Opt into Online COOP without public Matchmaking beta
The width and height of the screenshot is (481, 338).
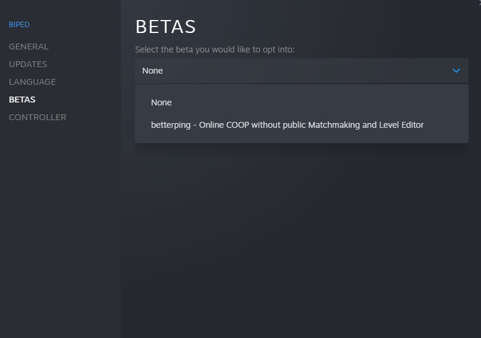[287, 125]
